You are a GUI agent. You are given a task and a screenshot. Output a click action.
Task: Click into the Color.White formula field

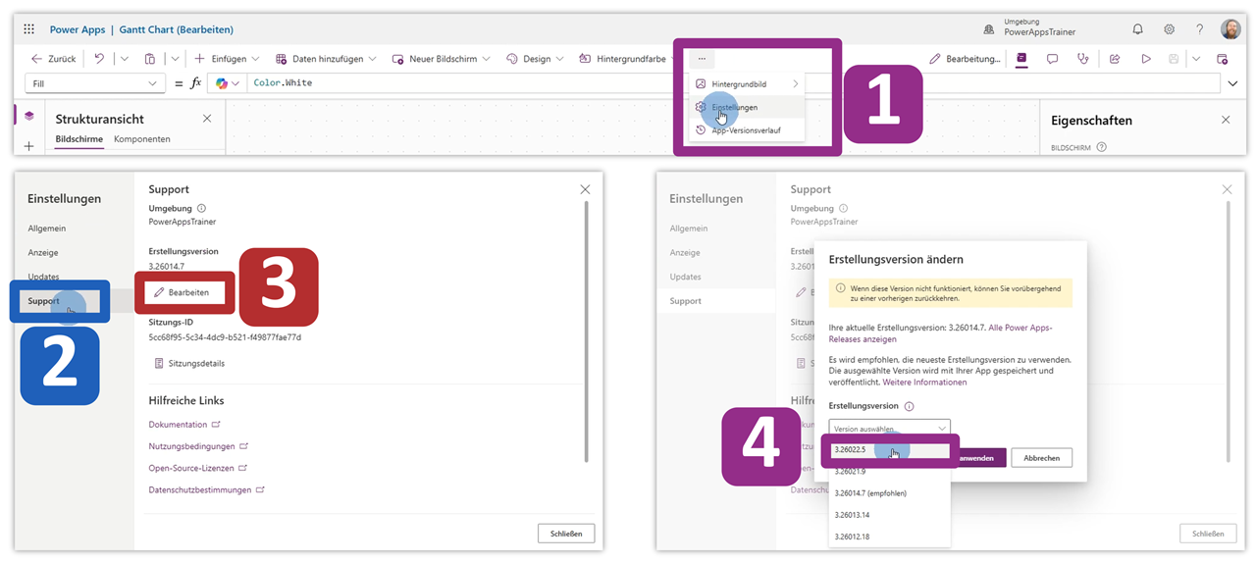click(732, 83)
